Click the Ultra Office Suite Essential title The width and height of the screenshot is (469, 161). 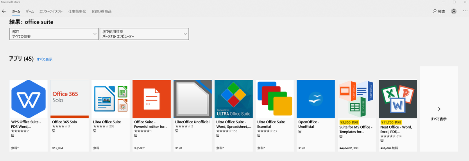[x=272, y=124]
